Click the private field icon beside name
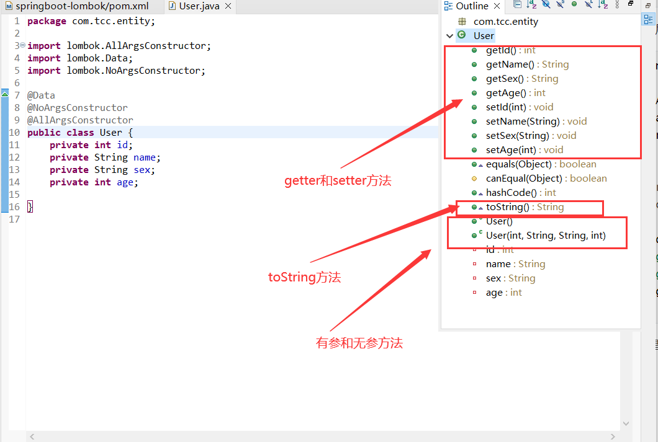The width and height of the screenshot is (658, 442). click(475, 264)
